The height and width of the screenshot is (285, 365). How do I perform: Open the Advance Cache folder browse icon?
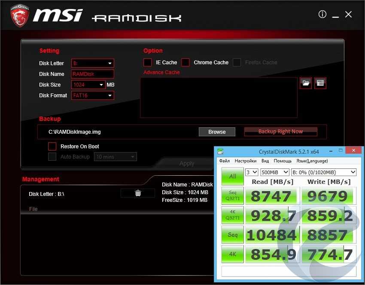click(x=306, y=83)
